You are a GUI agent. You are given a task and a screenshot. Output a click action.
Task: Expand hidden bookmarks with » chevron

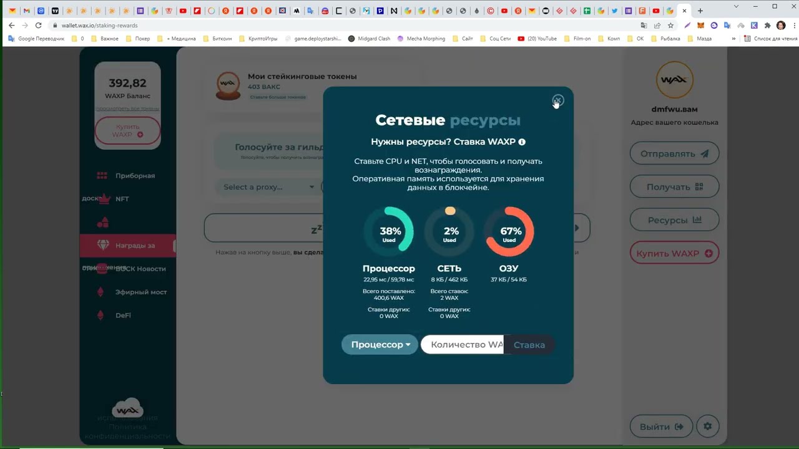(x=733, y=39)
